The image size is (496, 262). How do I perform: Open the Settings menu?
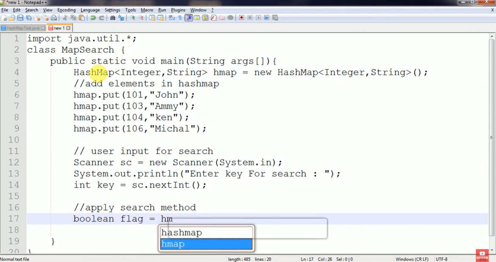(112, 10)
